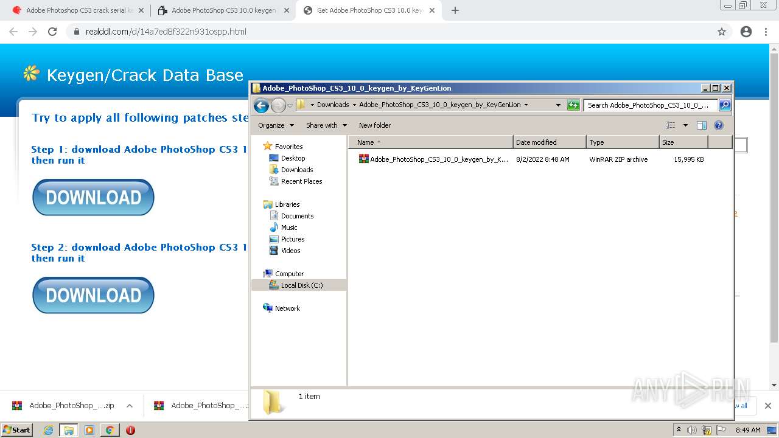Open Explorer Help icon
This screenshot has width=779, height=438.
[719, 125]
